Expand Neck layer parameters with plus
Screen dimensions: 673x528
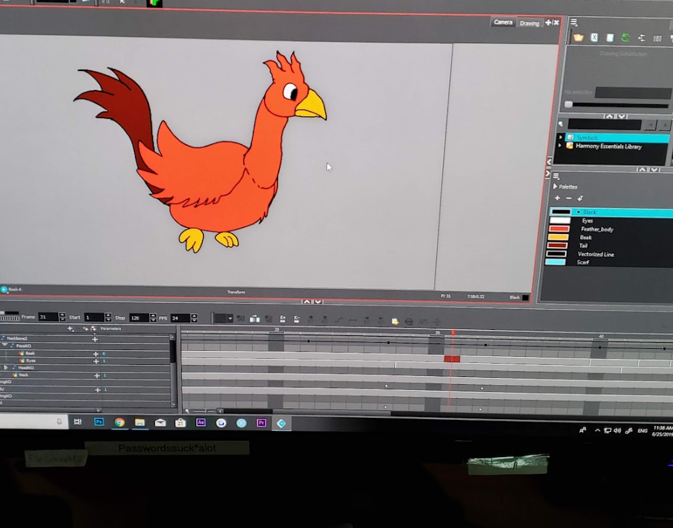[x=97, y=375]
